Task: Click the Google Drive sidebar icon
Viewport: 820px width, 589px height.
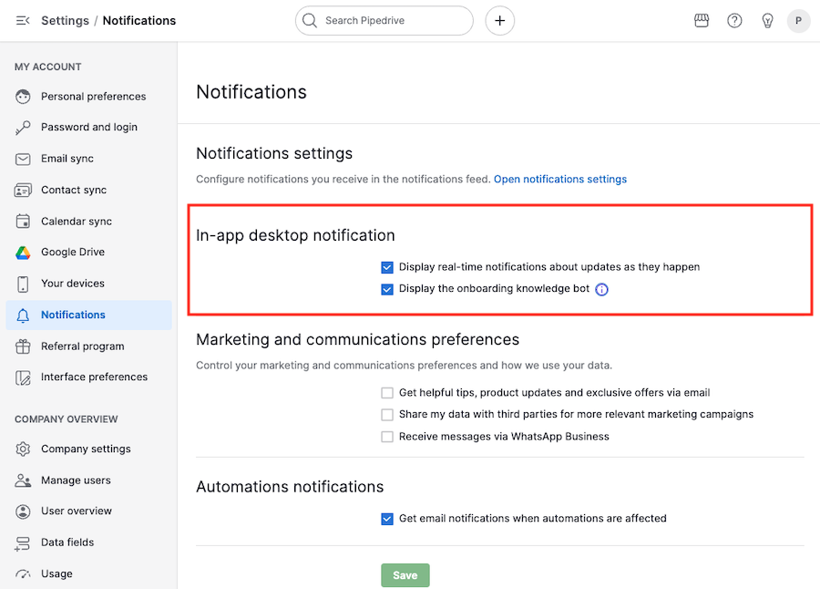Action: click(x=23, y=252)
